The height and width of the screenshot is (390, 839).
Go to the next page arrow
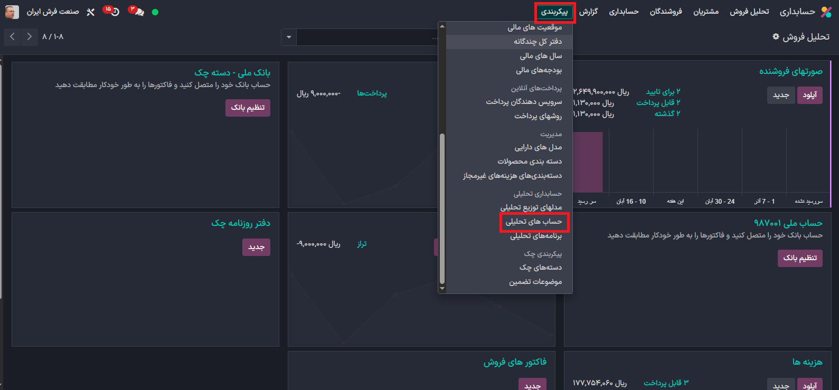(x=29, y=36)
